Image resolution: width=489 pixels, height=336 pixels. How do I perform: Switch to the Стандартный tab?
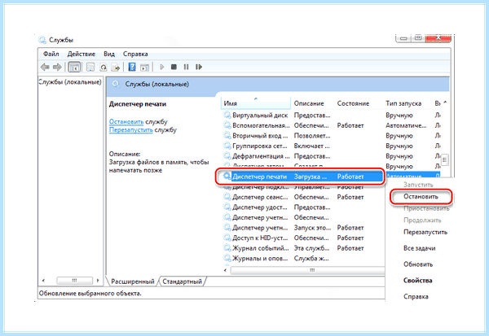click(x=182, y=281)
